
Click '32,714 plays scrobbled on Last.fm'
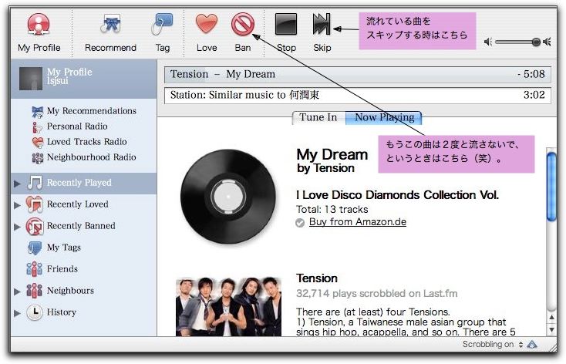tap(376, 294)
